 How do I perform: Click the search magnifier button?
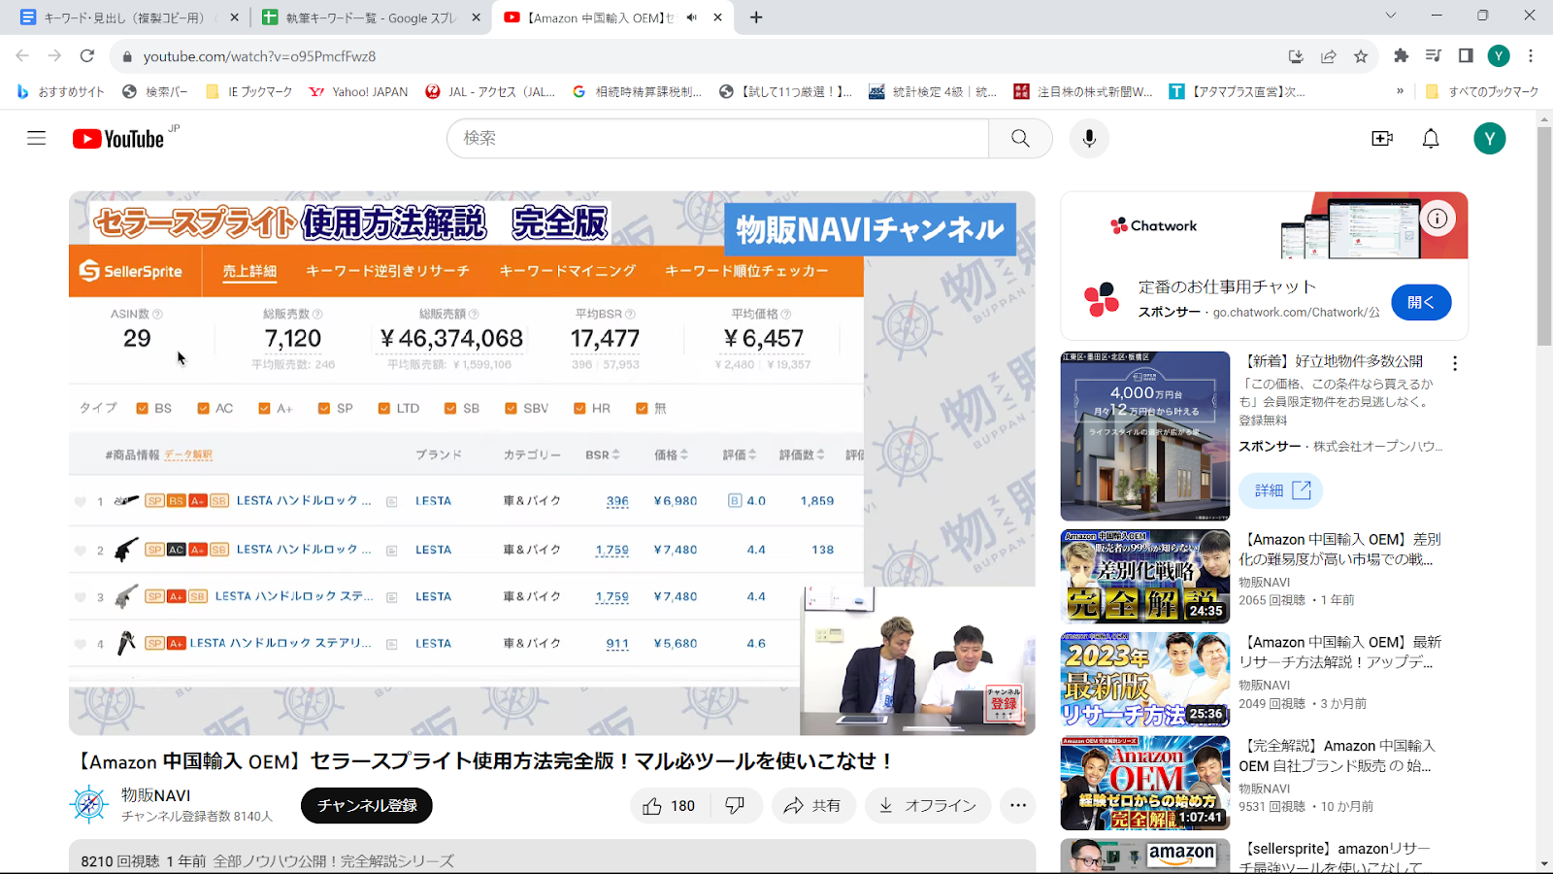1020,138
